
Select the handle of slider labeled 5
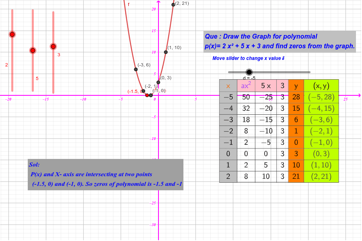pos(33,50)
